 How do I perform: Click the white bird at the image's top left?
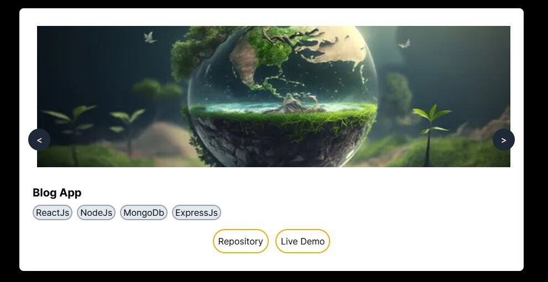click(x=150, y=38)
